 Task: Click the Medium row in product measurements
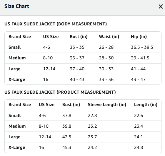83,126
